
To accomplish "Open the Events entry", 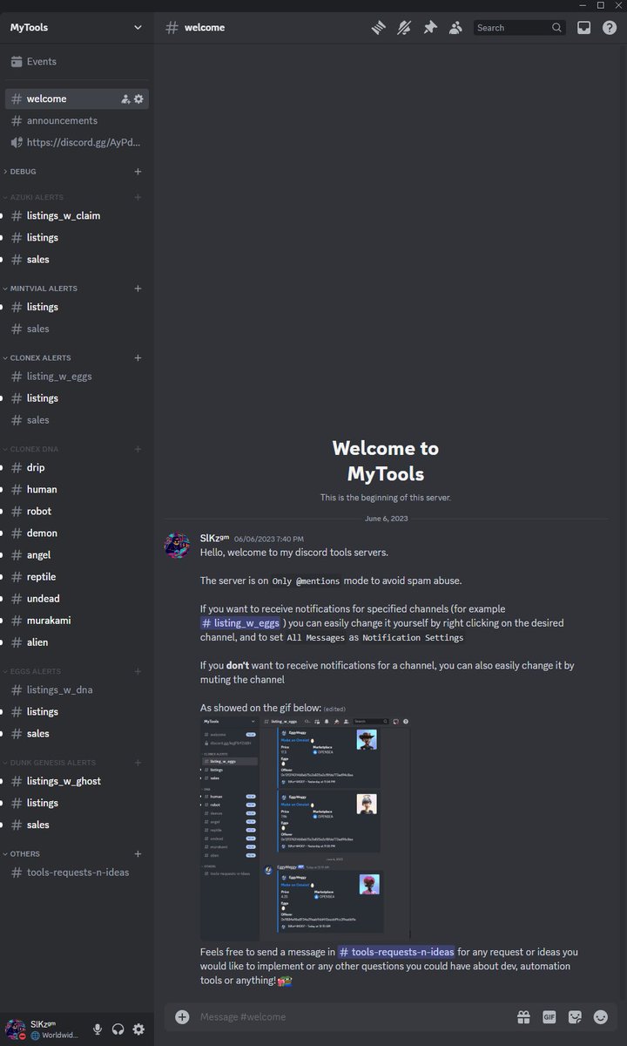I will (x=77, y=62).
